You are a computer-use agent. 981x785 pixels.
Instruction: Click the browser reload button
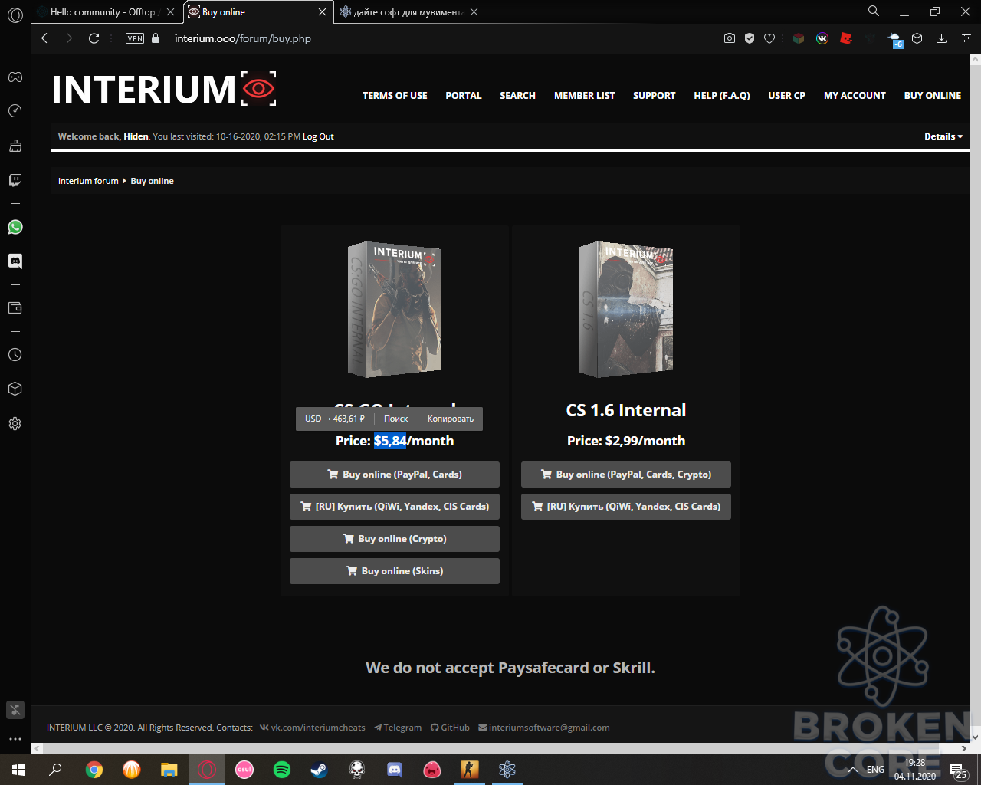94,38
